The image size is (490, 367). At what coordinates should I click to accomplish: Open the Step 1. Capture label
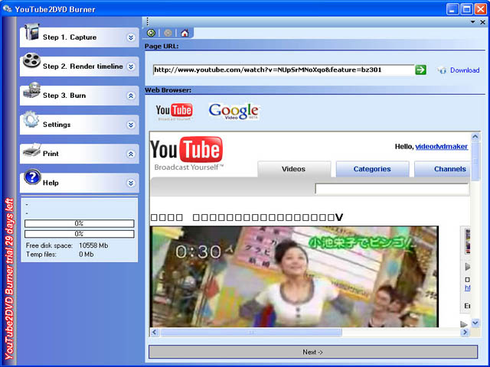tap(70, 37)
